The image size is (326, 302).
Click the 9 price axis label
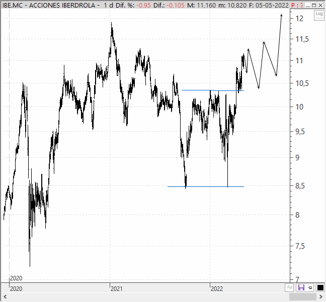pyautogui.click(x=297, y=158)
